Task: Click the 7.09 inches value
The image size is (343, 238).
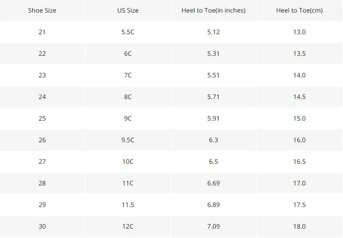Action: 213,227
